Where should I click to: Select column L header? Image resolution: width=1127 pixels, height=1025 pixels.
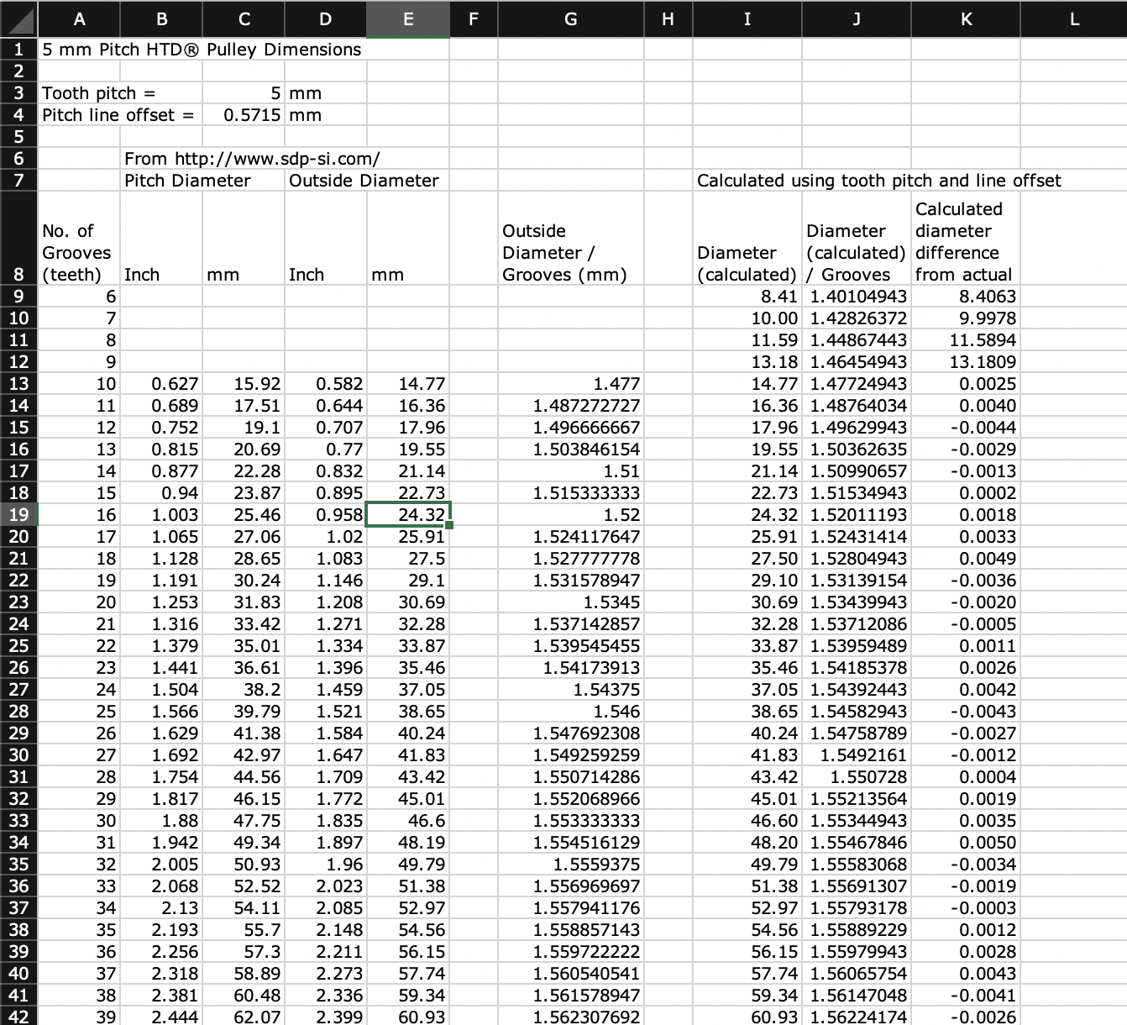[1074, 18]
